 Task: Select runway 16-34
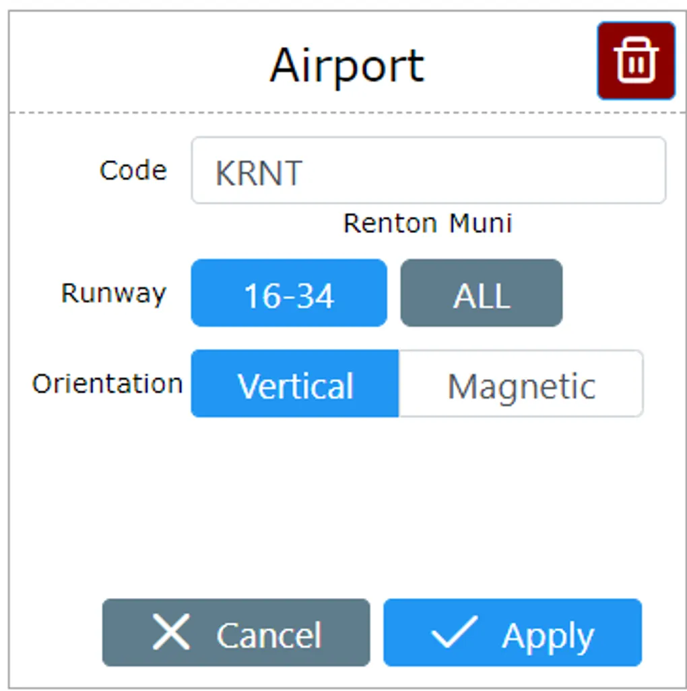[x=289, y=294]
